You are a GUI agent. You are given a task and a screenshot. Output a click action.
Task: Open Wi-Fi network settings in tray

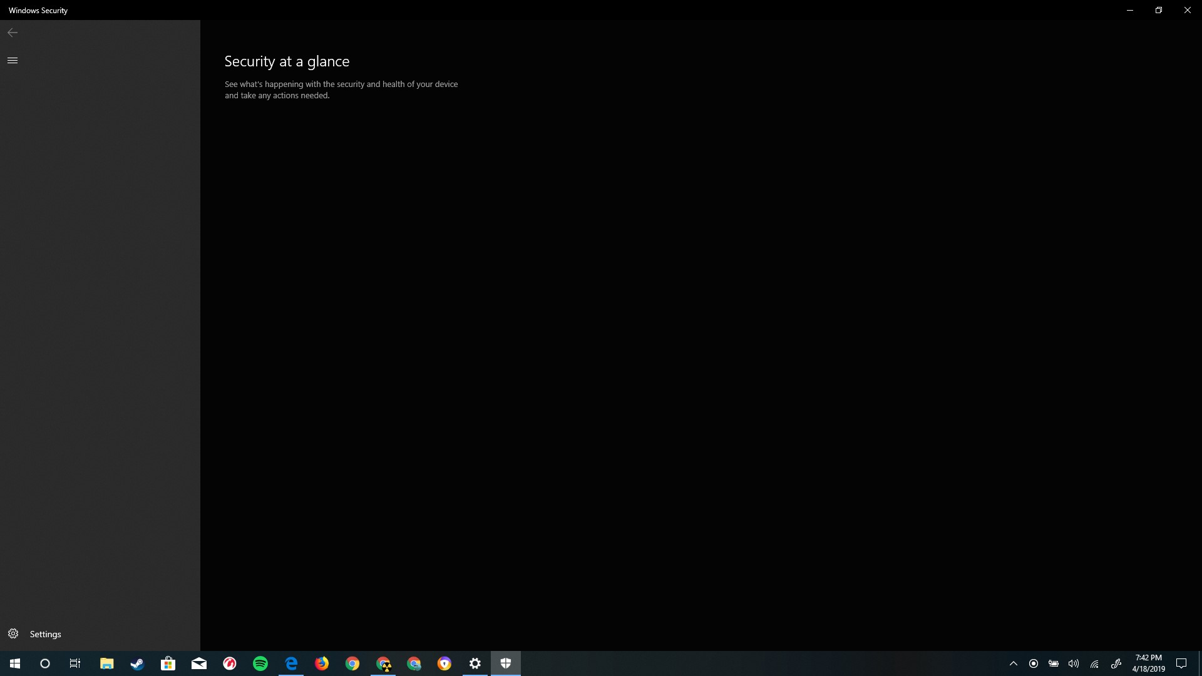click(1094, 663)
